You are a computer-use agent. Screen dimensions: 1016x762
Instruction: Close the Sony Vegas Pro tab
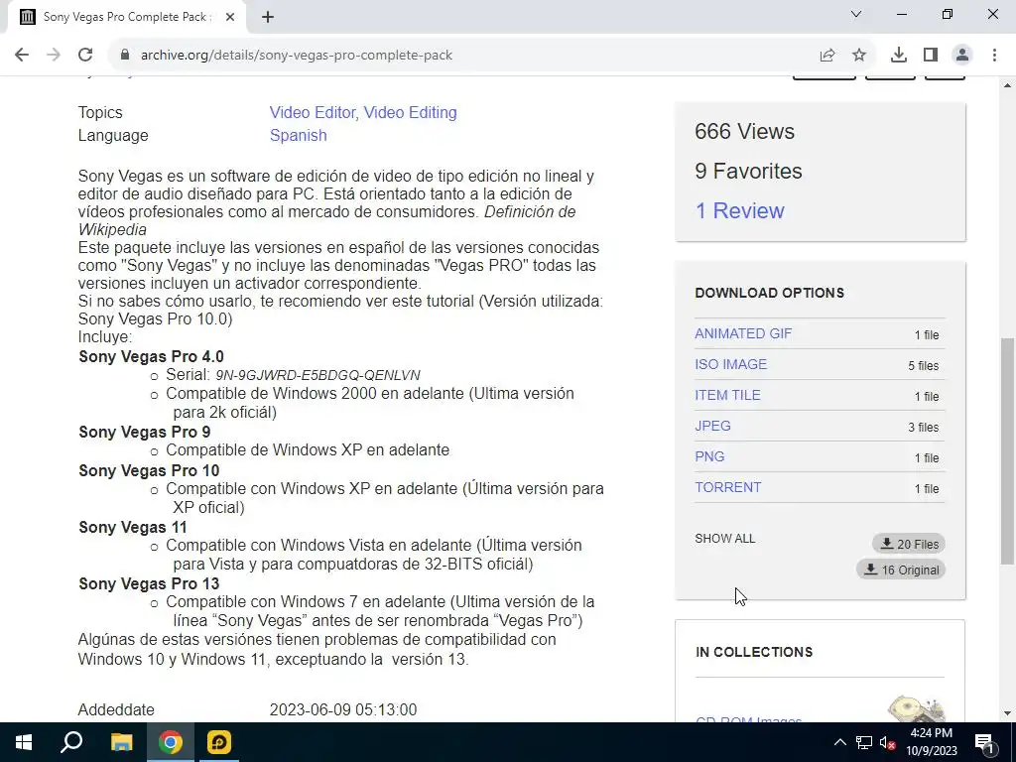tap(230, 17)
